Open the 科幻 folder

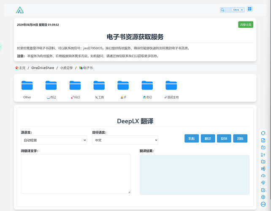(75, 89)
